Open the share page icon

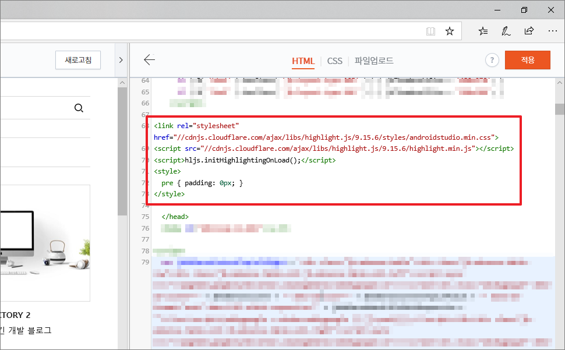tap(529, 31)
